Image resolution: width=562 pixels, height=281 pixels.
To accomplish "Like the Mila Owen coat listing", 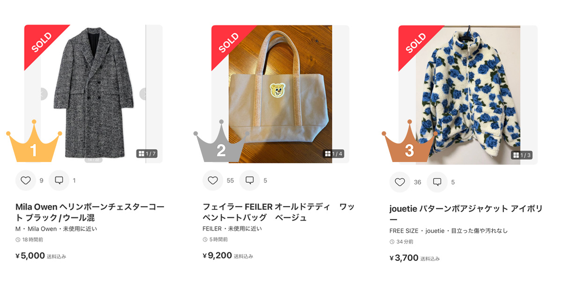I will click(26, 180).
